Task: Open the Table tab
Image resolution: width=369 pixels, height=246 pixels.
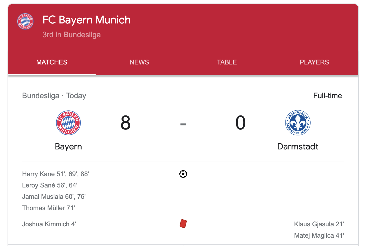Action: click(227, 62)
